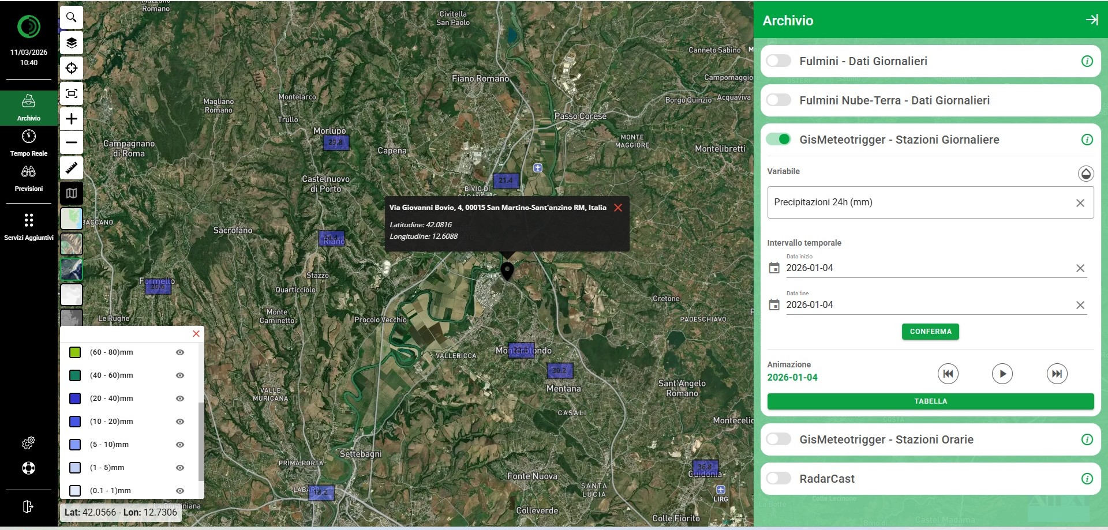Open the TABELLA data table

pos(930,401)
